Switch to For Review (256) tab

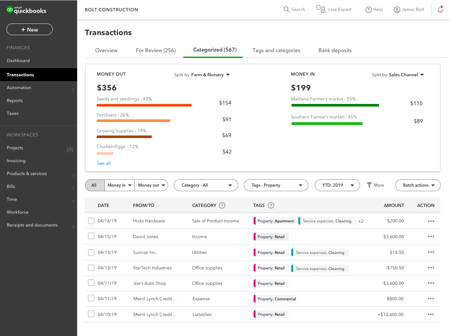click(x=156, y=50)
